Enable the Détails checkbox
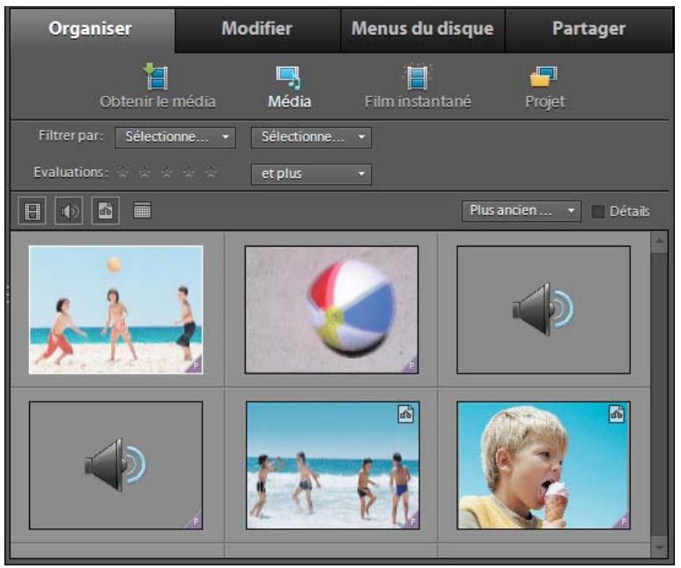 click(x=598, y=211)
